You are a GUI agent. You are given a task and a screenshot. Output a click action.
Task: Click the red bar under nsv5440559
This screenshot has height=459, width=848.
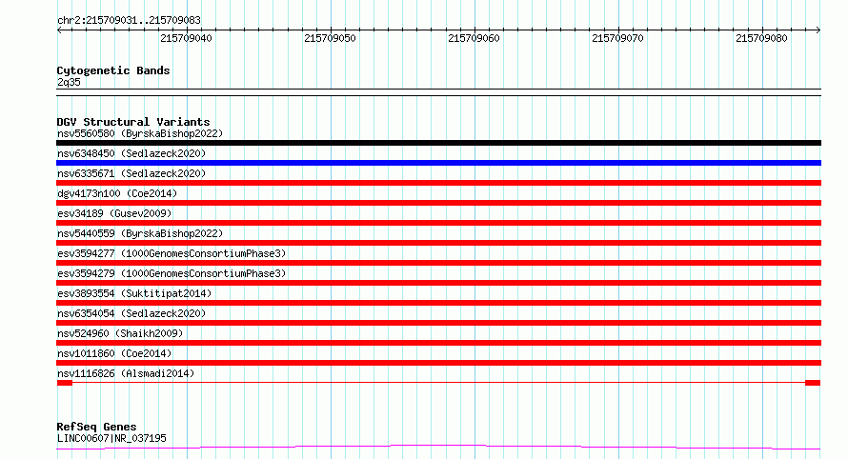(x=438, y=243)
